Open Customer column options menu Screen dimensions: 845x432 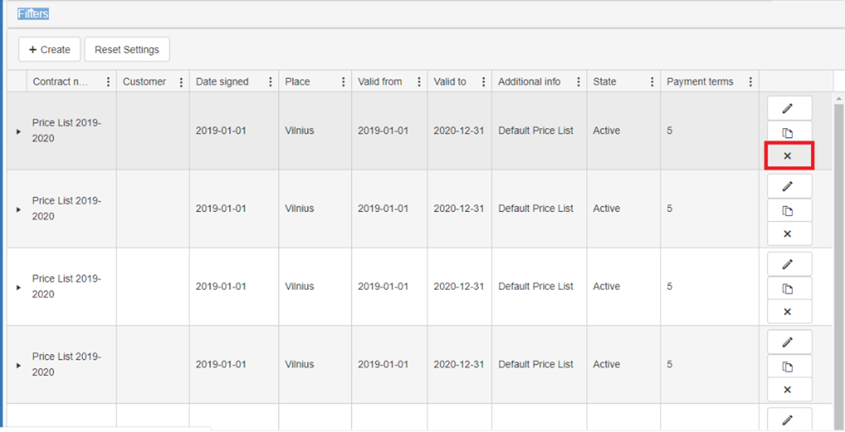pyautogui.click(x=181, y=82)
